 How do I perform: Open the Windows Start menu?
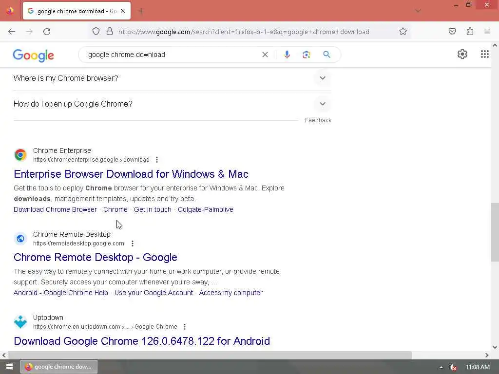point(9,367)
